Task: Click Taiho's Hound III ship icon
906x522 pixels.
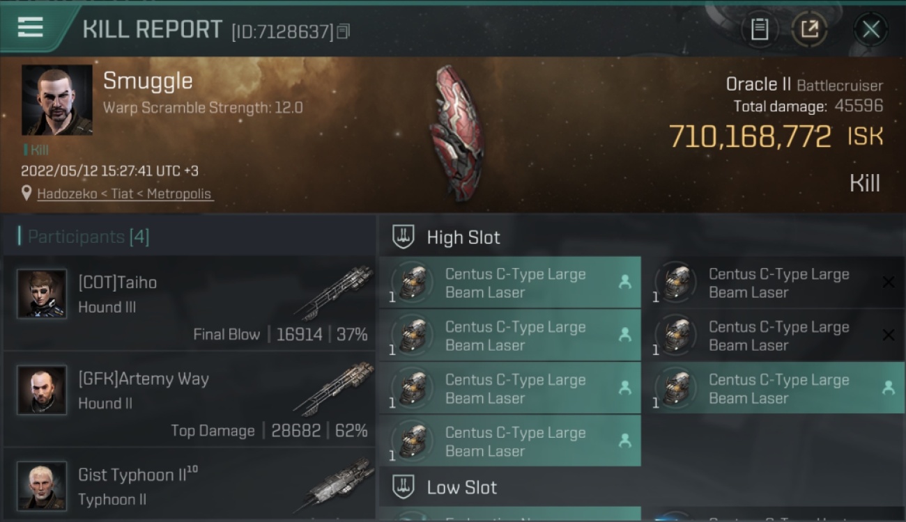Action: click(x=335, y=291)
